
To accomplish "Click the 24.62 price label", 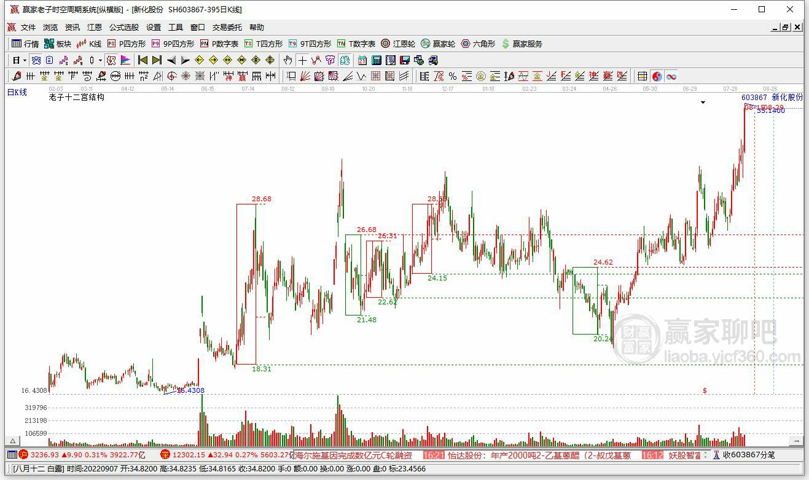I will pyautogui.click(x=603, y=262).
